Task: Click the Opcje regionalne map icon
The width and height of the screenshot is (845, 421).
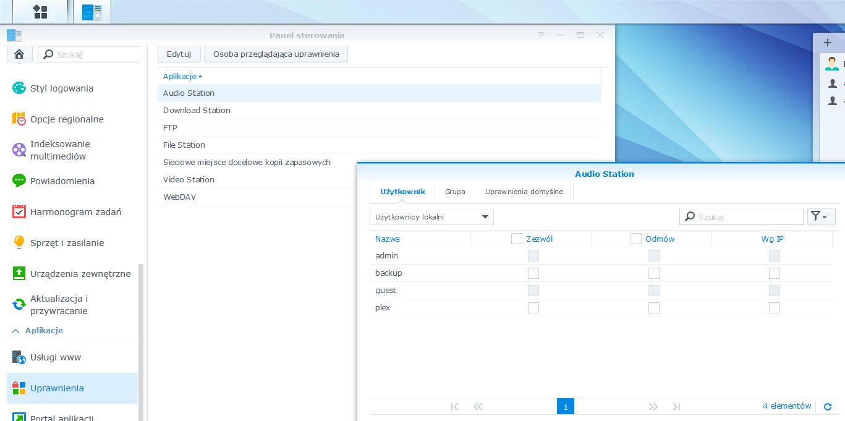Action: [x=19, y=119]
